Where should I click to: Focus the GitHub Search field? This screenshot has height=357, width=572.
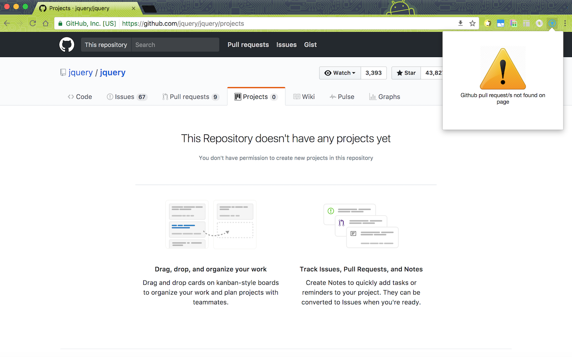tap(175, 45)
